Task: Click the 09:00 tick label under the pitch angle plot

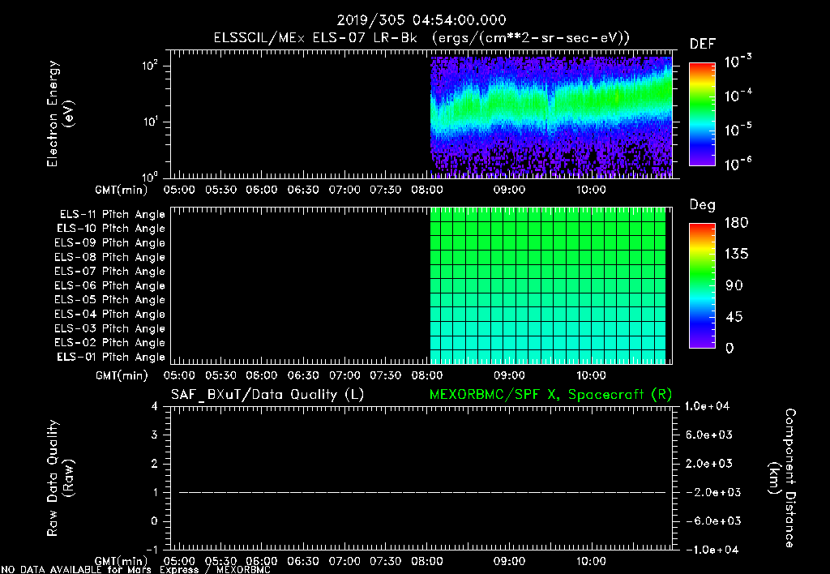Action: pyautogui.click(x=509, y=375)
